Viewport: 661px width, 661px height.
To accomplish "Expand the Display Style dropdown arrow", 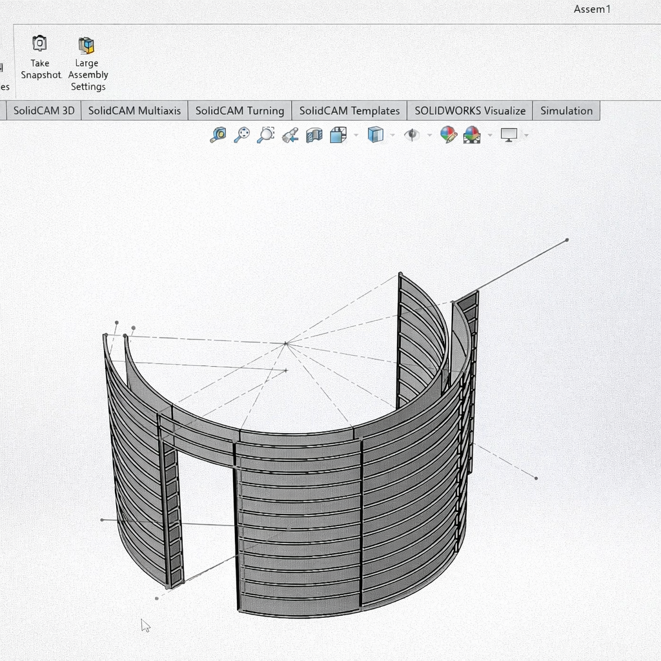I will [x=392, y=135].
